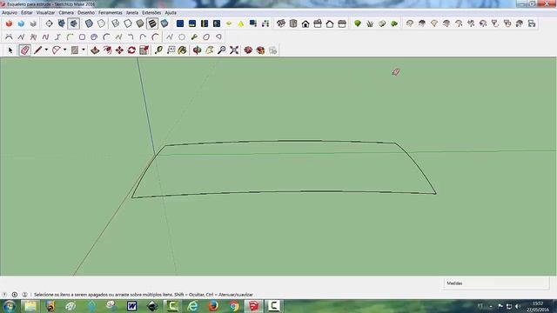Choose the red pencil Line tool

coord(37,50)
